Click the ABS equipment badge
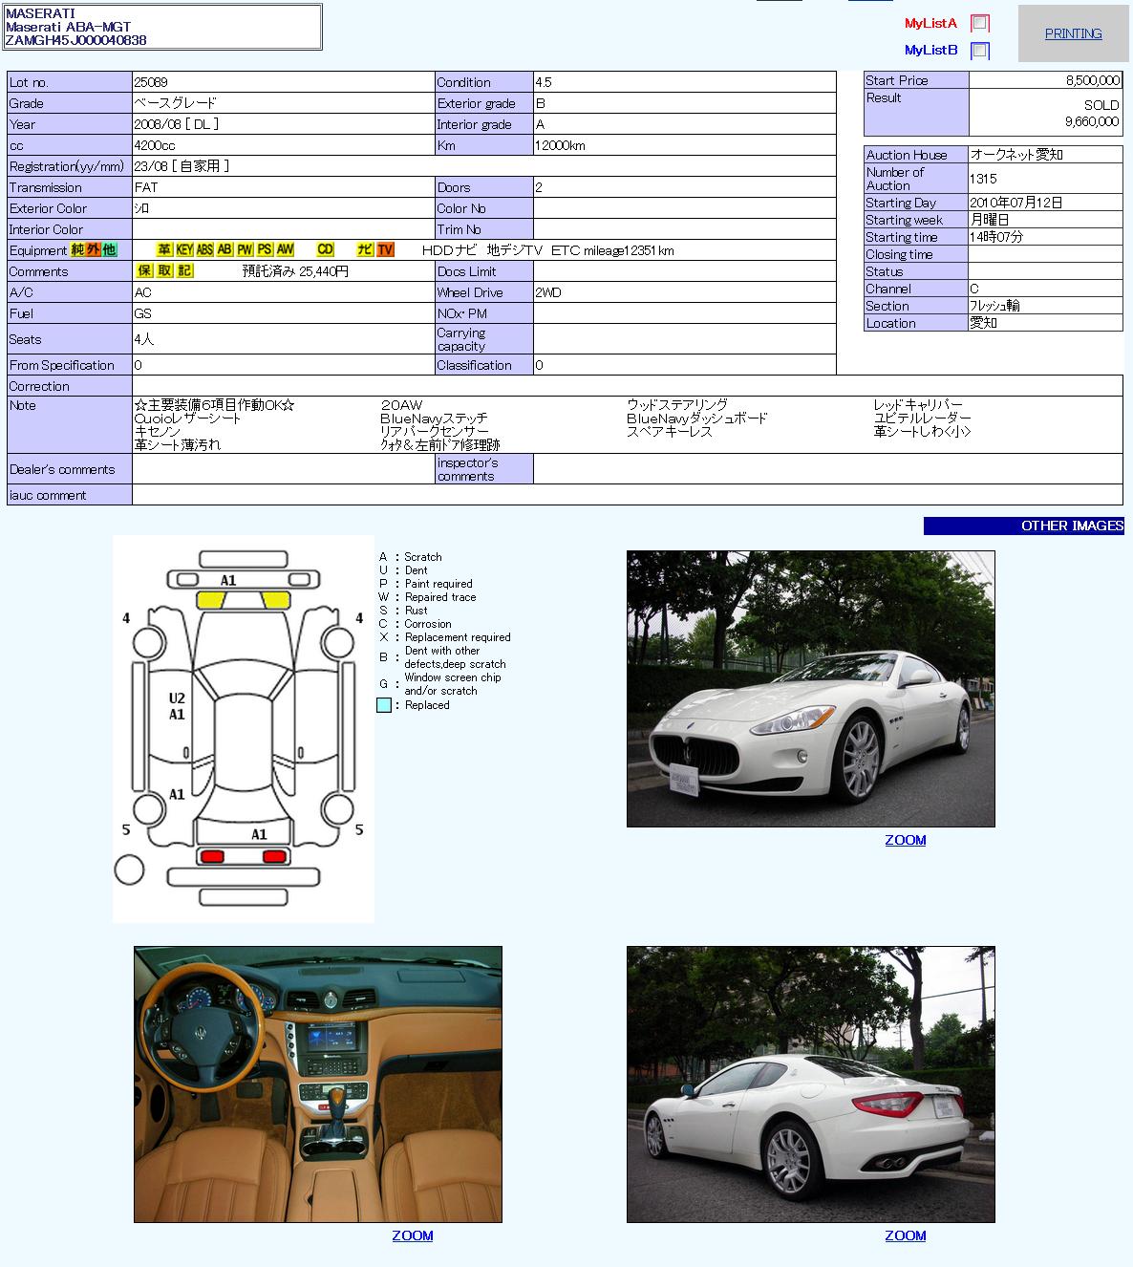The image size is (1133, 1267). tap(204, 250)
